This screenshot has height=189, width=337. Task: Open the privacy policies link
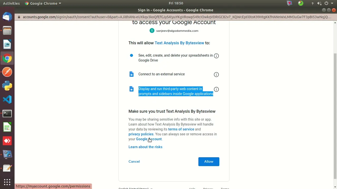141,134
